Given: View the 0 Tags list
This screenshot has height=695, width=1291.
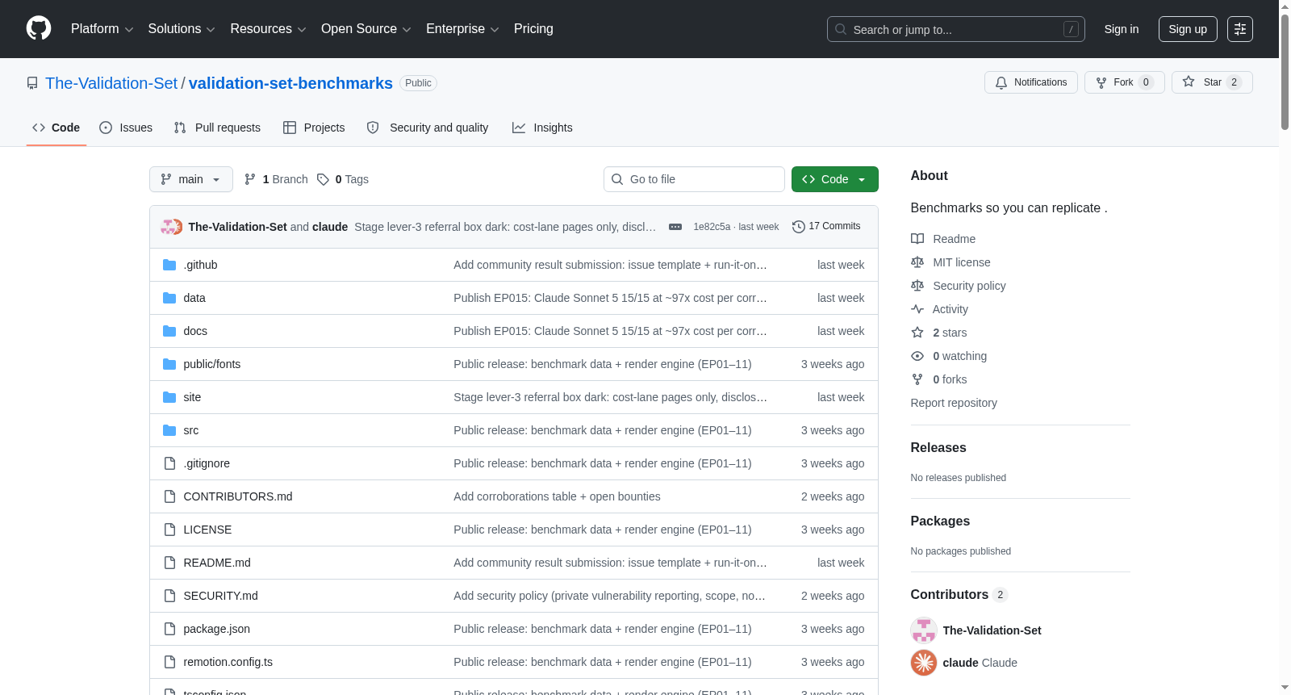Looking at the screenshot, I should click(x=343, y=179).
